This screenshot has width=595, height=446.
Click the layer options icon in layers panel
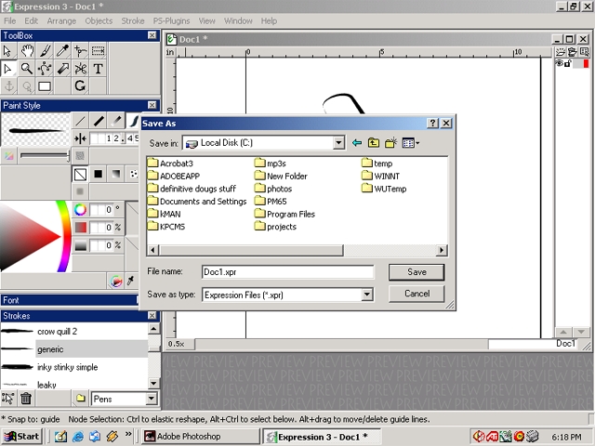(573, 52)
